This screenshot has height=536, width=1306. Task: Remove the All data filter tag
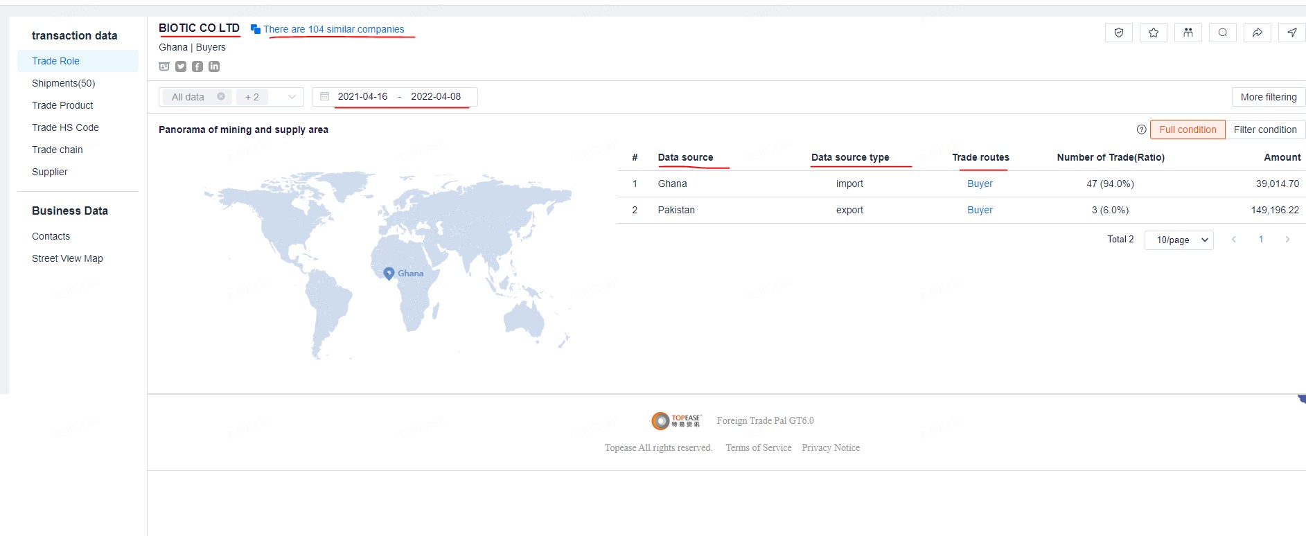tap(221, 96)
